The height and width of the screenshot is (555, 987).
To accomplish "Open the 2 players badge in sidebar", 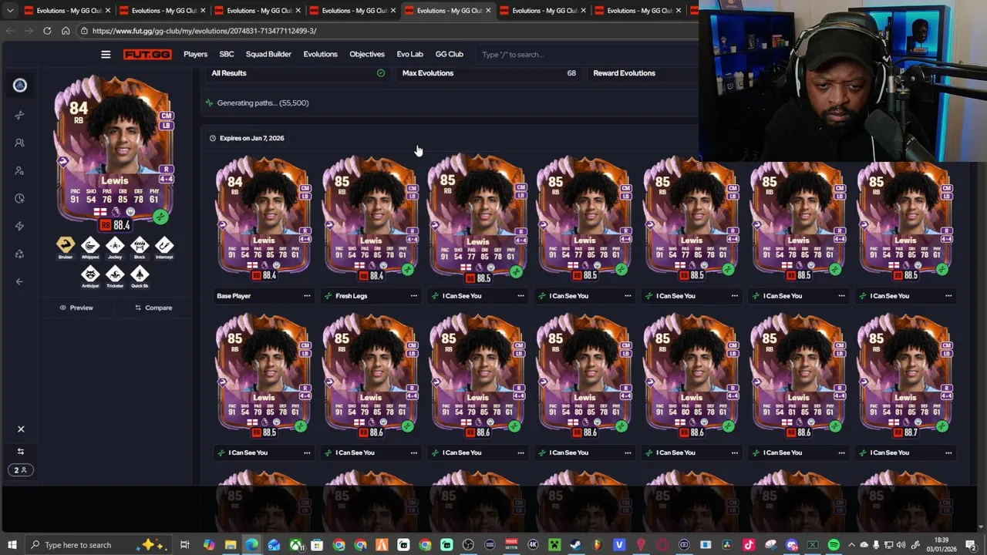I will click(x=20, y=470).
